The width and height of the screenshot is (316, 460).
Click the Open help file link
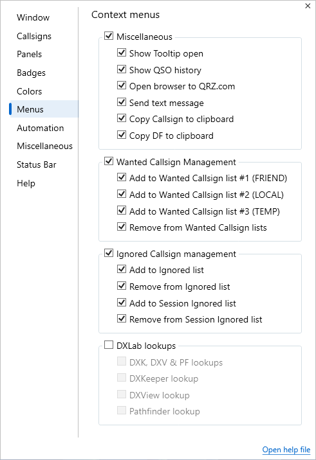(x=286, y=450)
